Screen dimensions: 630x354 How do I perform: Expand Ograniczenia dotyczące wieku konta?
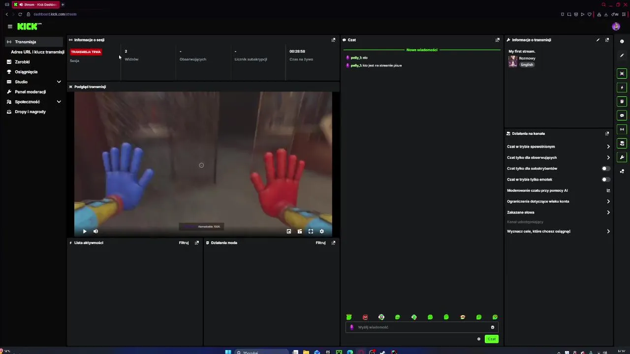point(558,201)
